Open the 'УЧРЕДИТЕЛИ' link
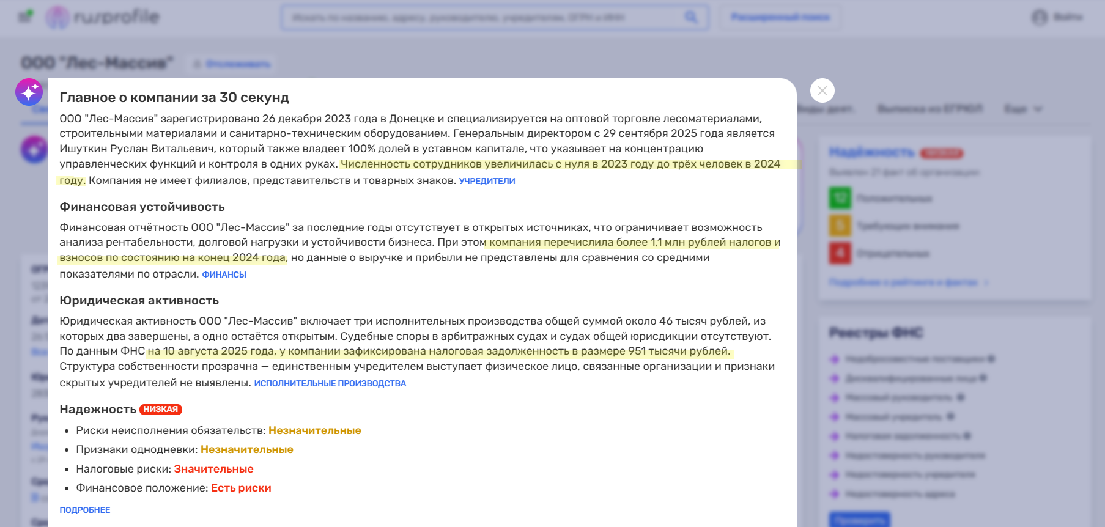The image size is (1105, 527). coord(487,181)
